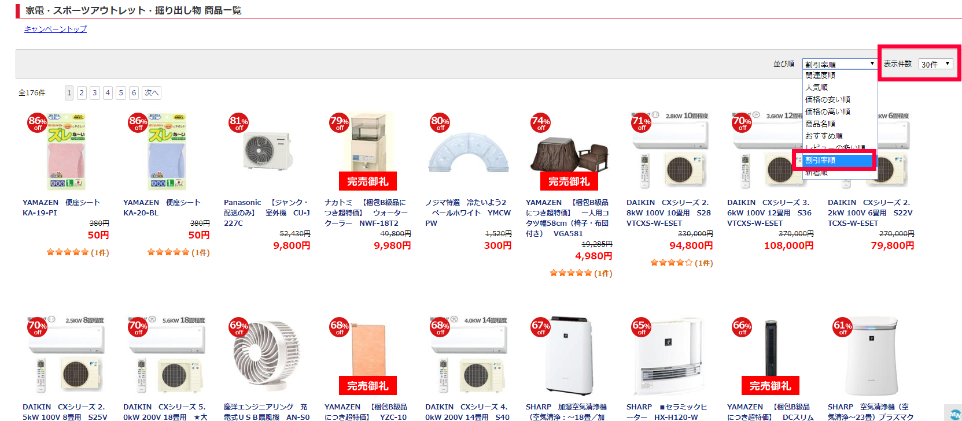Open the pink YAMAZEN 便座シート KA-19-PI image
This screenshot has height=421, width=962.
click(x=66, y=152)
